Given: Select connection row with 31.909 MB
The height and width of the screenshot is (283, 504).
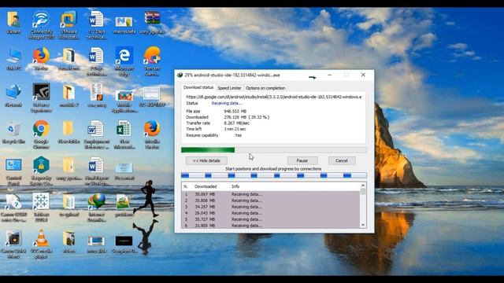Looking at the screenshot, I should (271, 226).
